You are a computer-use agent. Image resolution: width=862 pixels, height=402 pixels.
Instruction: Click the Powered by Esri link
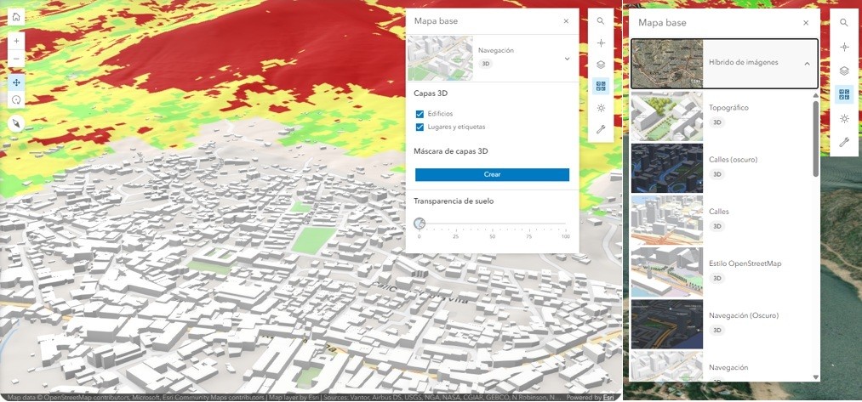coord(590,398)
